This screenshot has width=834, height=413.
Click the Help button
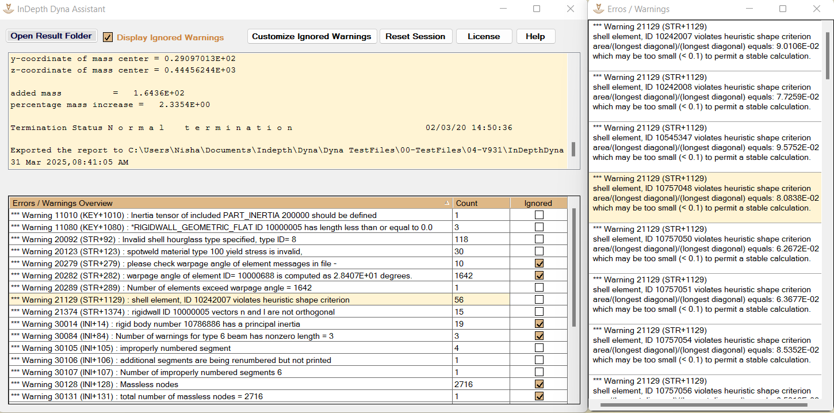click(x=535, y=36)
